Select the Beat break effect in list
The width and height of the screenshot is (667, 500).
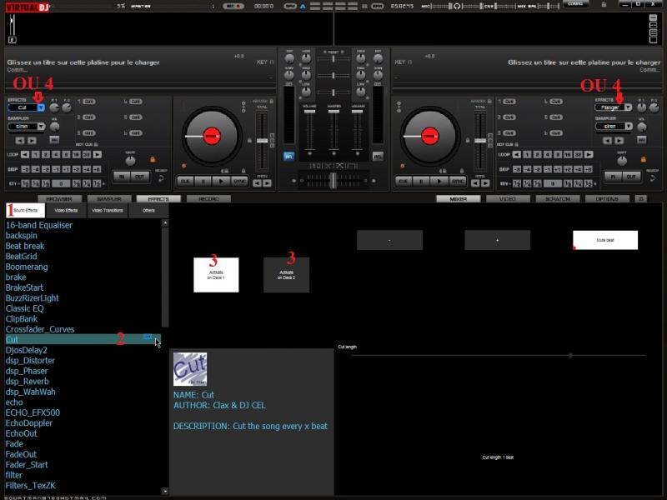[25, 246]
